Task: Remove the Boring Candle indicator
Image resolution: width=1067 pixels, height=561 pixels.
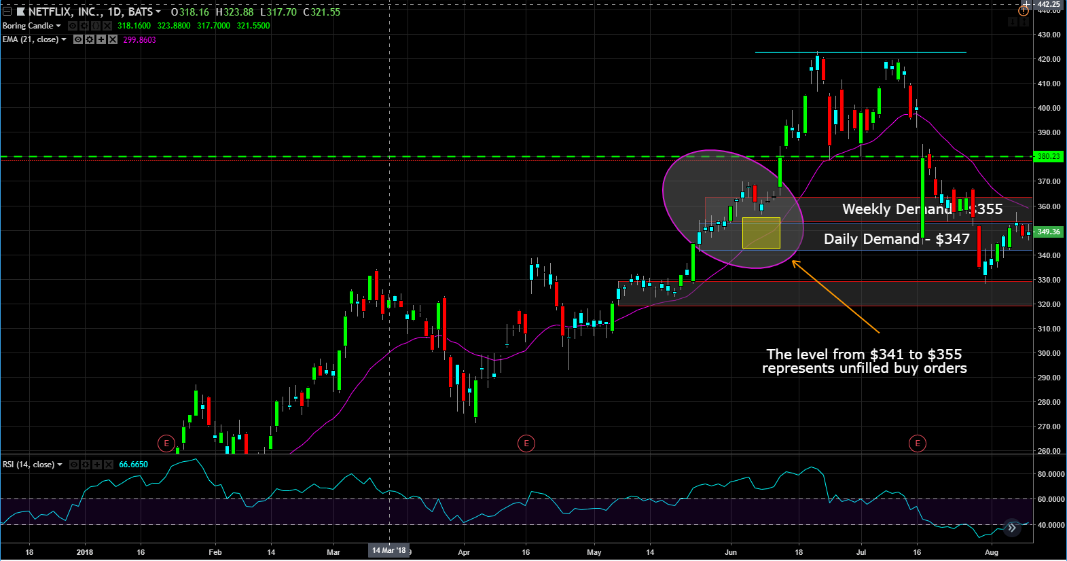Action: [x=107, y=26]
